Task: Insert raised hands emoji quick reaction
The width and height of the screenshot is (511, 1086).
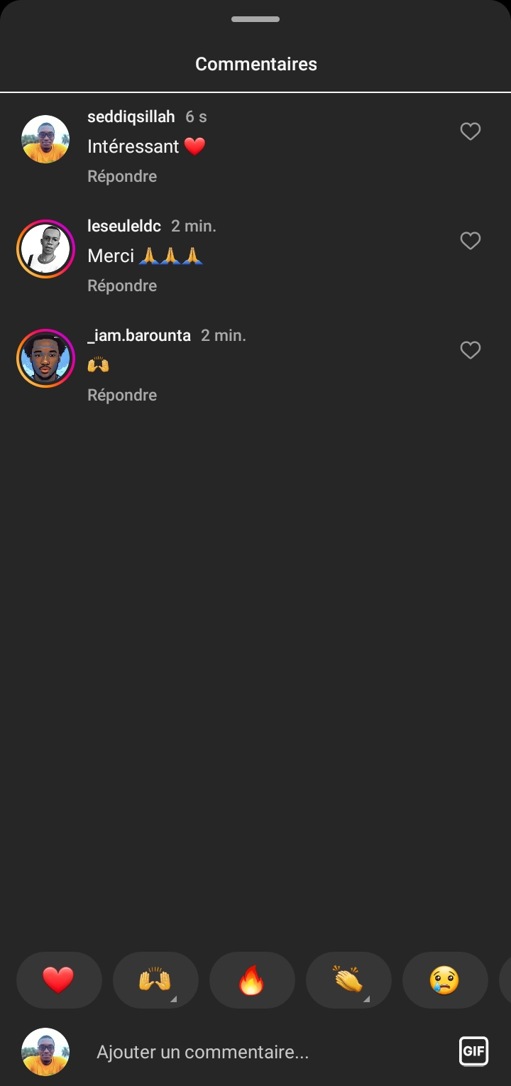Action: tap(155, 980)
